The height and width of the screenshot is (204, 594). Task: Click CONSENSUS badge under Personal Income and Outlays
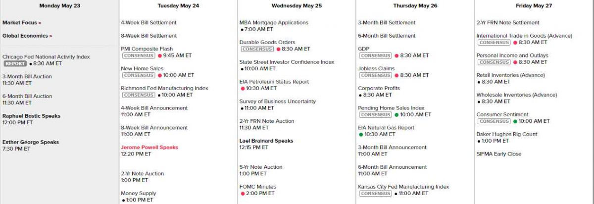point(494,62)
